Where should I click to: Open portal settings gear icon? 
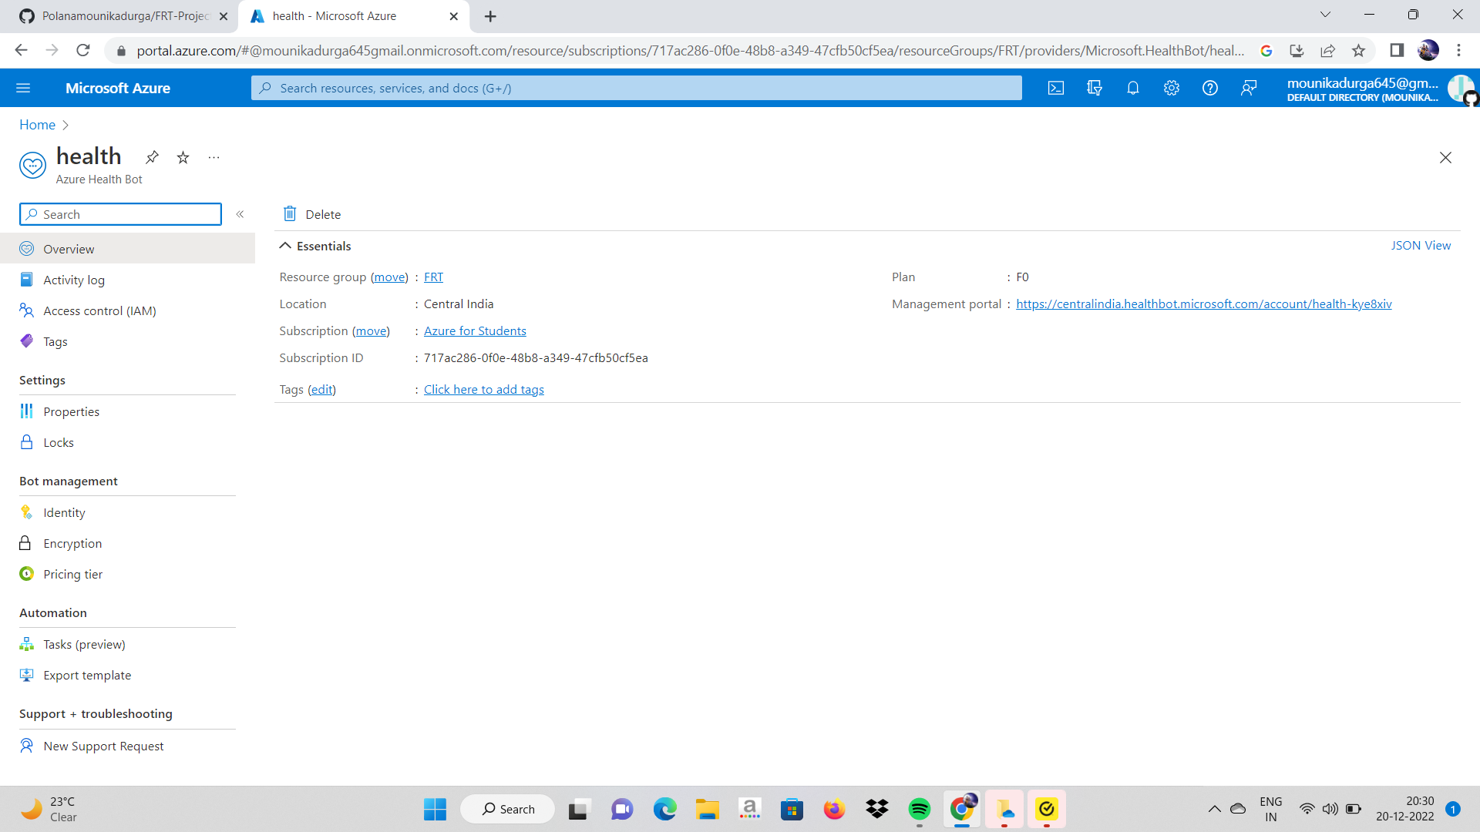[1172, 88]
